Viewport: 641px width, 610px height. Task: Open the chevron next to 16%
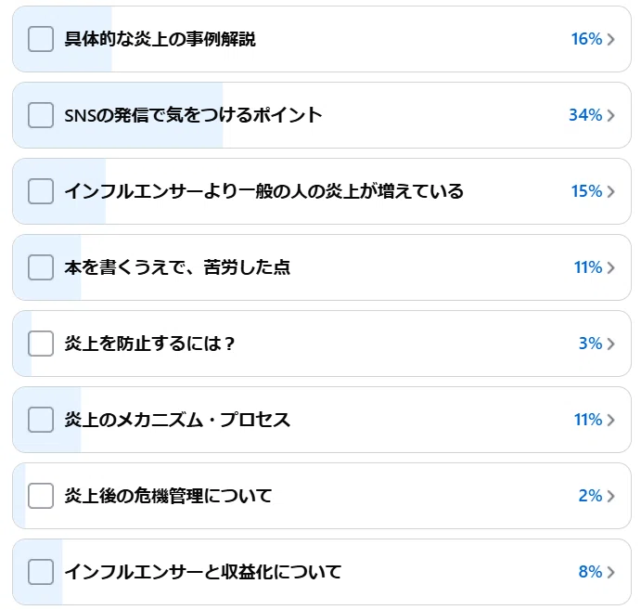coord(610,39)
